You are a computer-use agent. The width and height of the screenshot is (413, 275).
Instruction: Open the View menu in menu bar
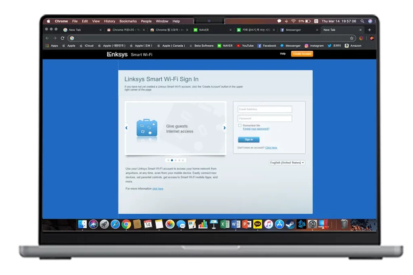96,21
